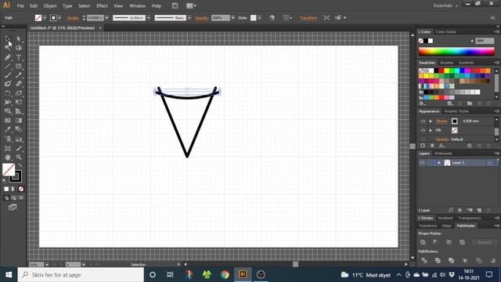
Task: Expand Layer 1 disclosure triangle
Action: coord(439,163)
